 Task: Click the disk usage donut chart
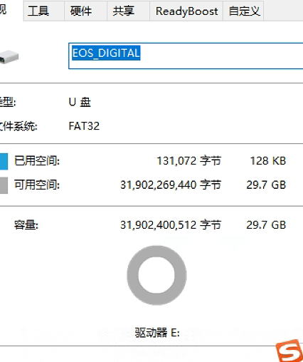[x=156, y=275]
